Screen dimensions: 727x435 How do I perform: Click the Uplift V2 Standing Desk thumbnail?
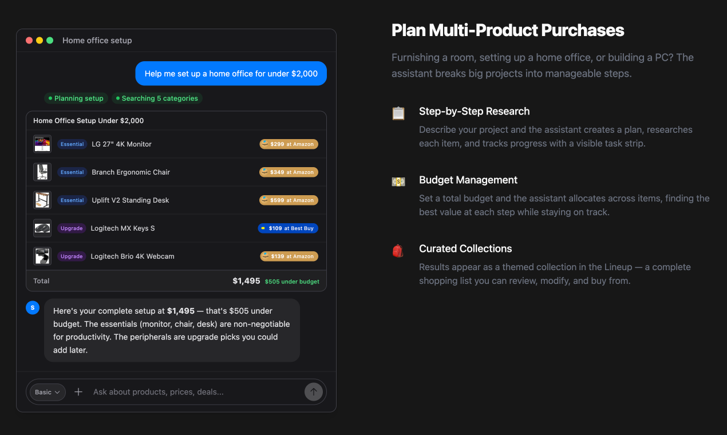pyautogui.click(x=42, y=200)
